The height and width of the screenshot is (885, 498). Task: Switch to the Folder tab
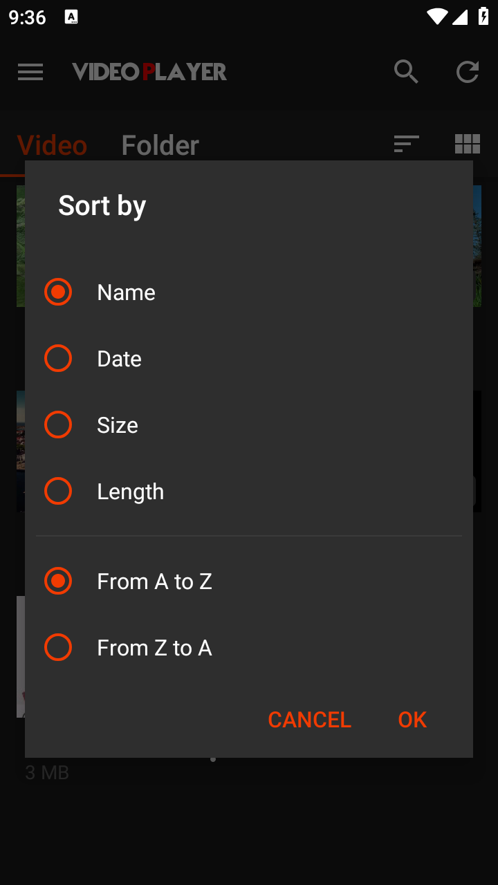(x=160, y=145)
